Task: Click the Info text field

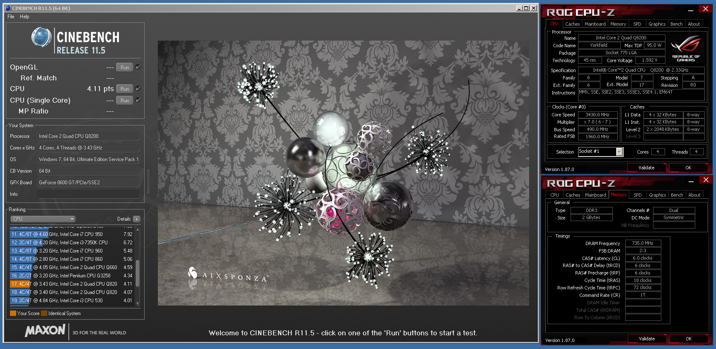Action: (x=88, y=194)
